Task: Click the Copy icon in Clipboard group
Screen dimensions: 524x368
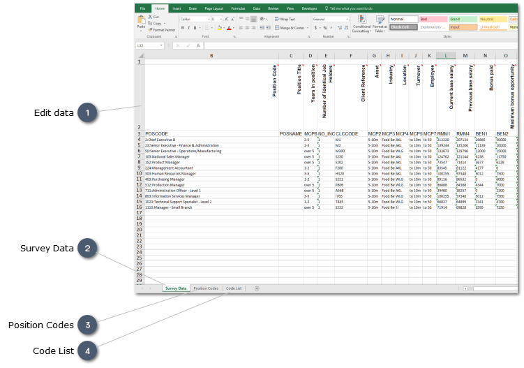Action: [x=150, y=24]
